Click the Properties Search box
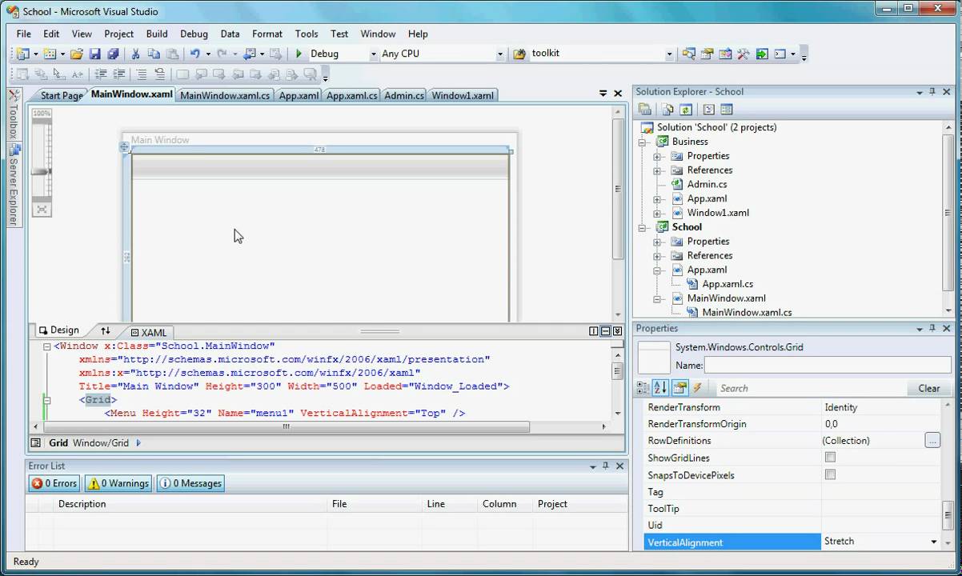962x576 pixels. tap(810, 388)
